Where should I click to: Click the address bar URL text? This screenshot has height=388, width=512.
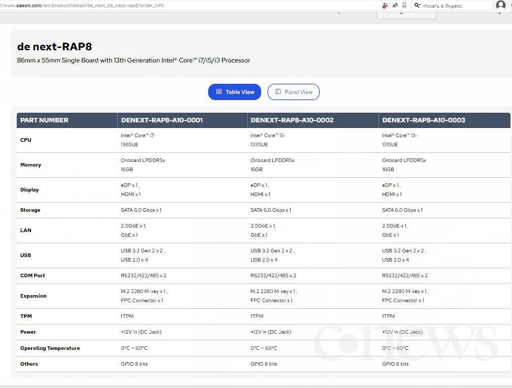pyautogui.click(x=82, y=5)
